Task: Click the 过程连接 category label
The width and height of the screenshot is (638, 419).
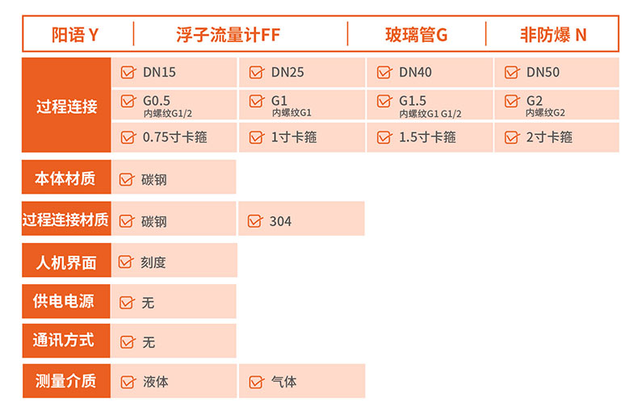Action: point(66,106)
